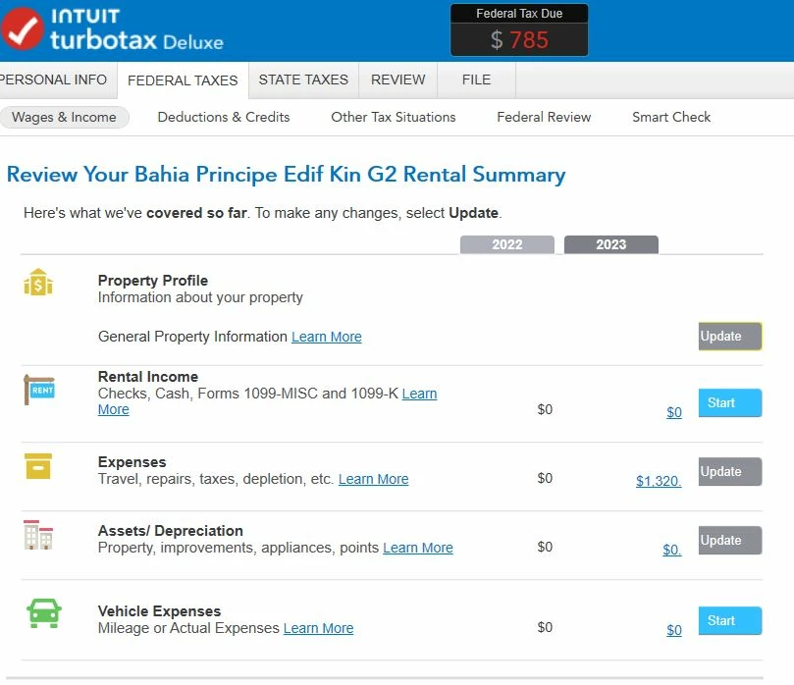Select the Wages & Income section

pos(65,117)
